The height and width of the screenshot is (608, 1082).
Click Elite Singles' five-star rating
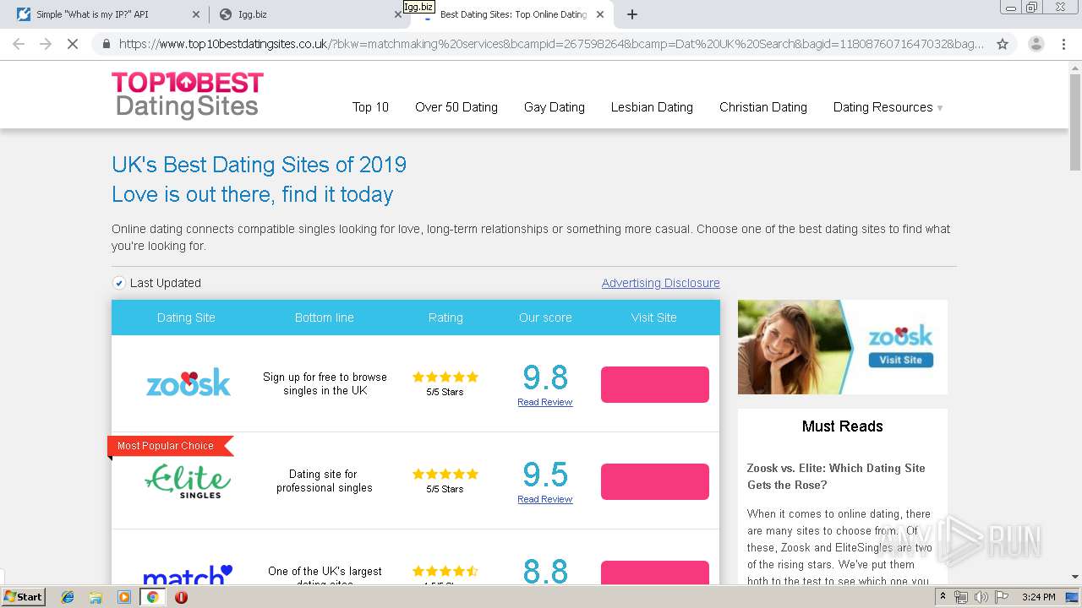point(445,474)
